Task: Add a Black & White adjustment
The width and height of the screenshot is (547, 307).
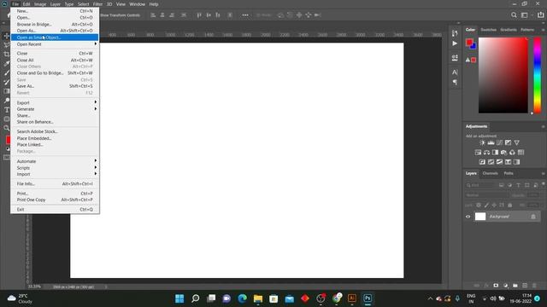Action: pyautogui.click(x=495, y=153)
